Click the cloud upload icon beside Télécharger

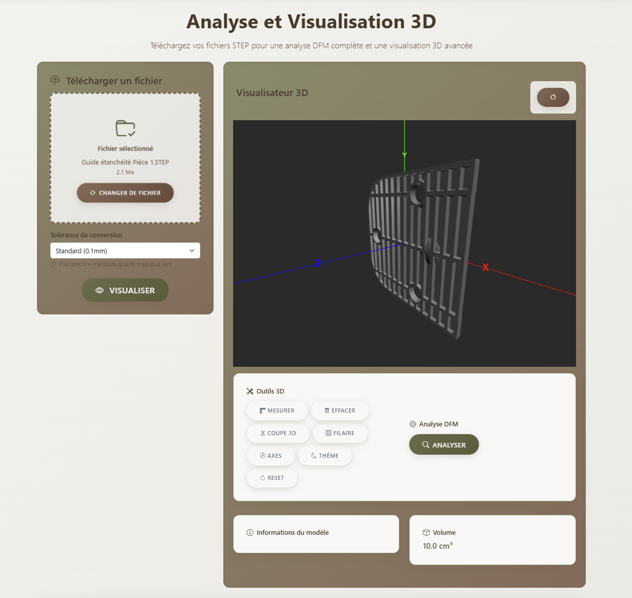coord(55,80)
